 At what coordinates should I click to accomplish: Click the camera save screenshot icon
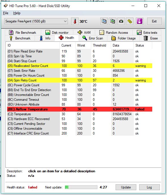pyautogui.click(x=121, y=21)
